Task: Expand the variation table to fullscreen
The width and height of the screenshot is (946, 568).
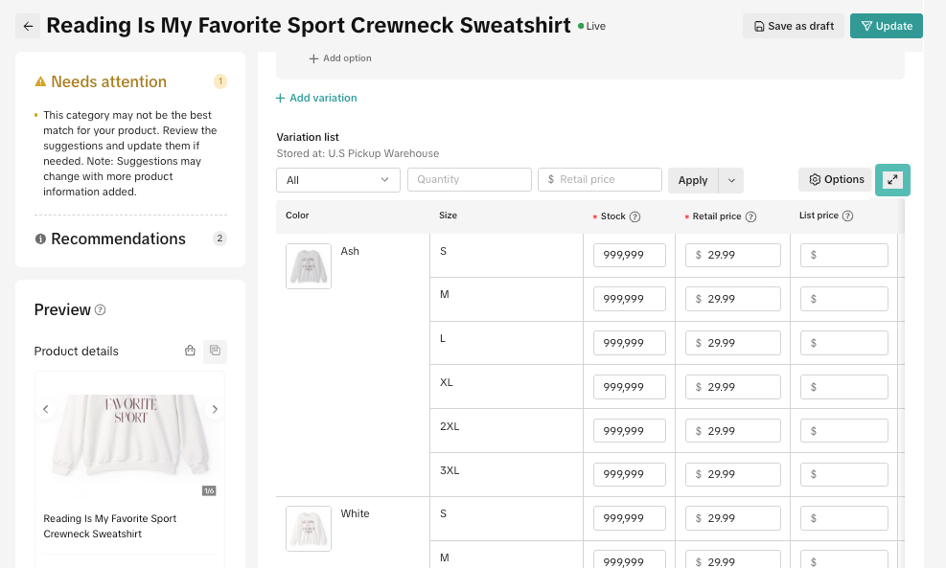Action: 892,180
